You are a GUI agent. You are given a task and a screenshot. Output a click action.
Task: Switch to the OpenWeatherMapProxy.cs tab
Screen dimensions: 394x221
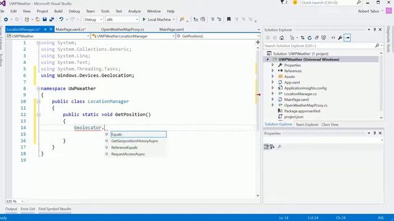tap(123, 29)
